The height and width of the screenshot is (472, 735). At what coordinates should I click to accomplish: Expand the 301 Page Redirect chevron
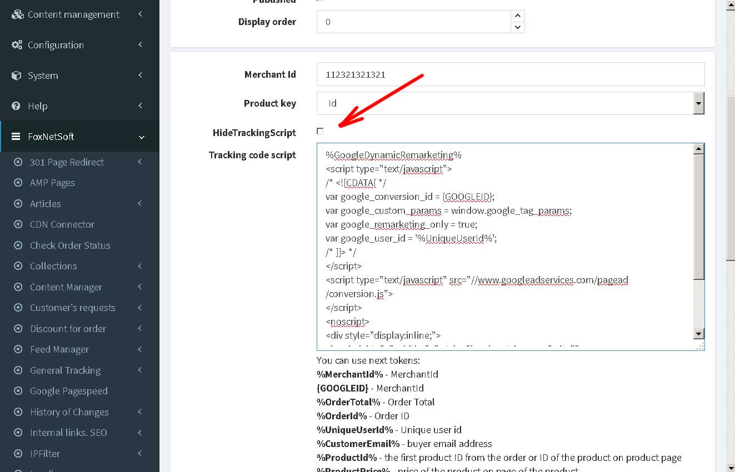pyautogui.click(x=140, y=162)
